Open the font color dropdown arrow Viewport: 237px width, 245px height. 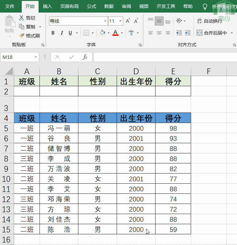click(x=122, y=33)
